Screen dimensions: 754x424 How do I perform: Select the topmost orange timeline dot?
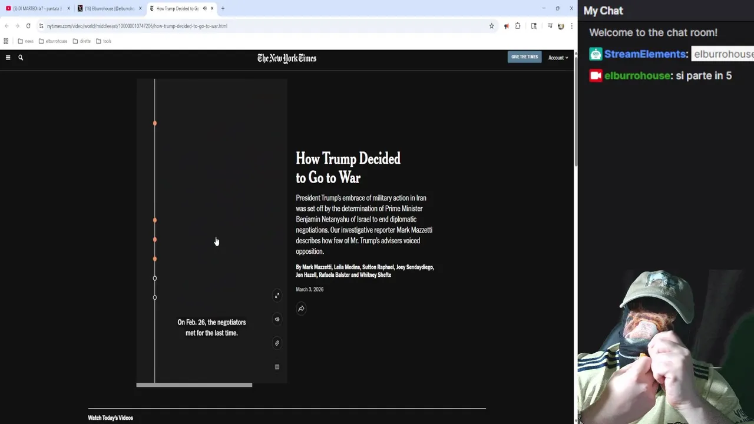pos(155,123)
